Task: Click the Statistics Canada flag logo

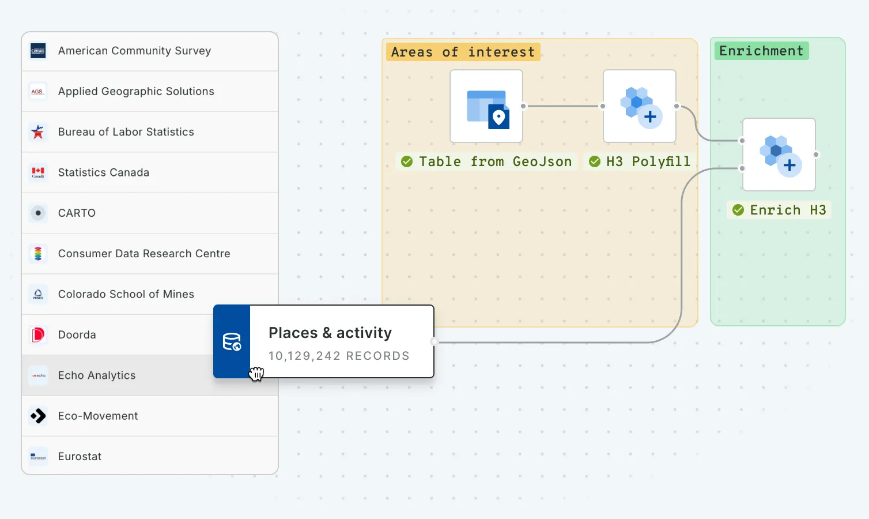Action: 38,172
